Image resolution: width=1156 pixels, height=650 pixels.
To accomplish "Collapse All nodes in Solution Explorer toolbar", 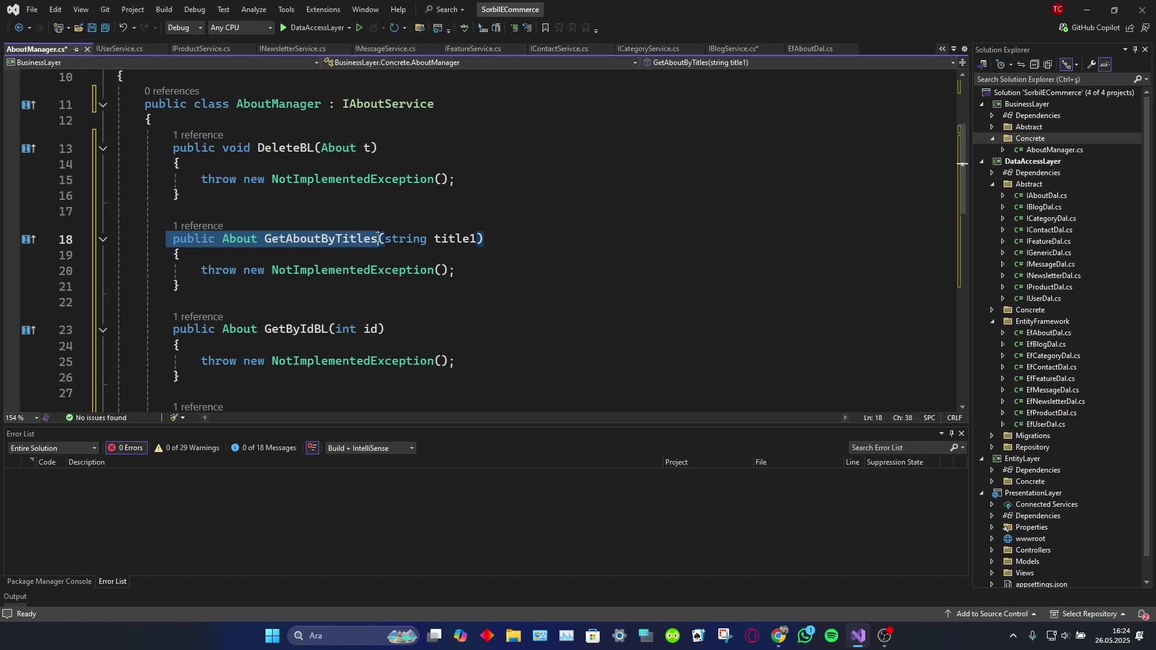I will coord(1034,64).
